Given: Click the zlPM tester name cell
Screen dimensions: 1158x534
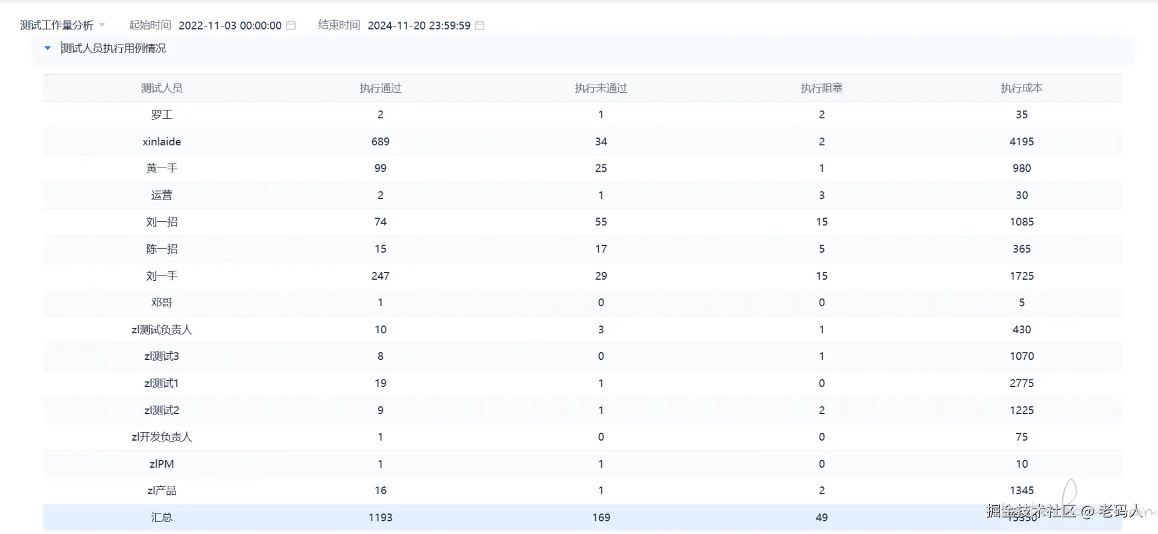Looking at the screenshot, I should tap(162, 464).
